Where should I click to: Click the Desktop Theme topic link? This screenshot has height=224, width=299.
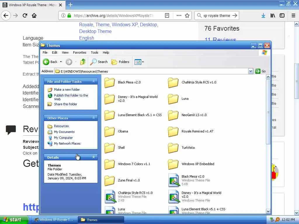point(95,31)
